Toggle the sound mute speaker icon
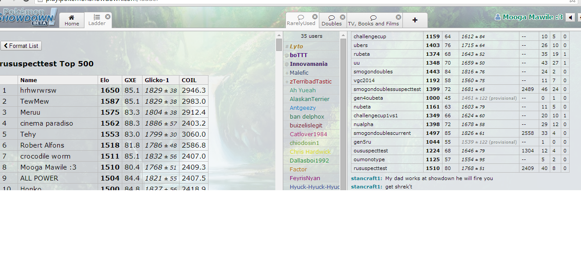This screenshot has height=253, width=581. pyautogui.click(x=570, y=18)
